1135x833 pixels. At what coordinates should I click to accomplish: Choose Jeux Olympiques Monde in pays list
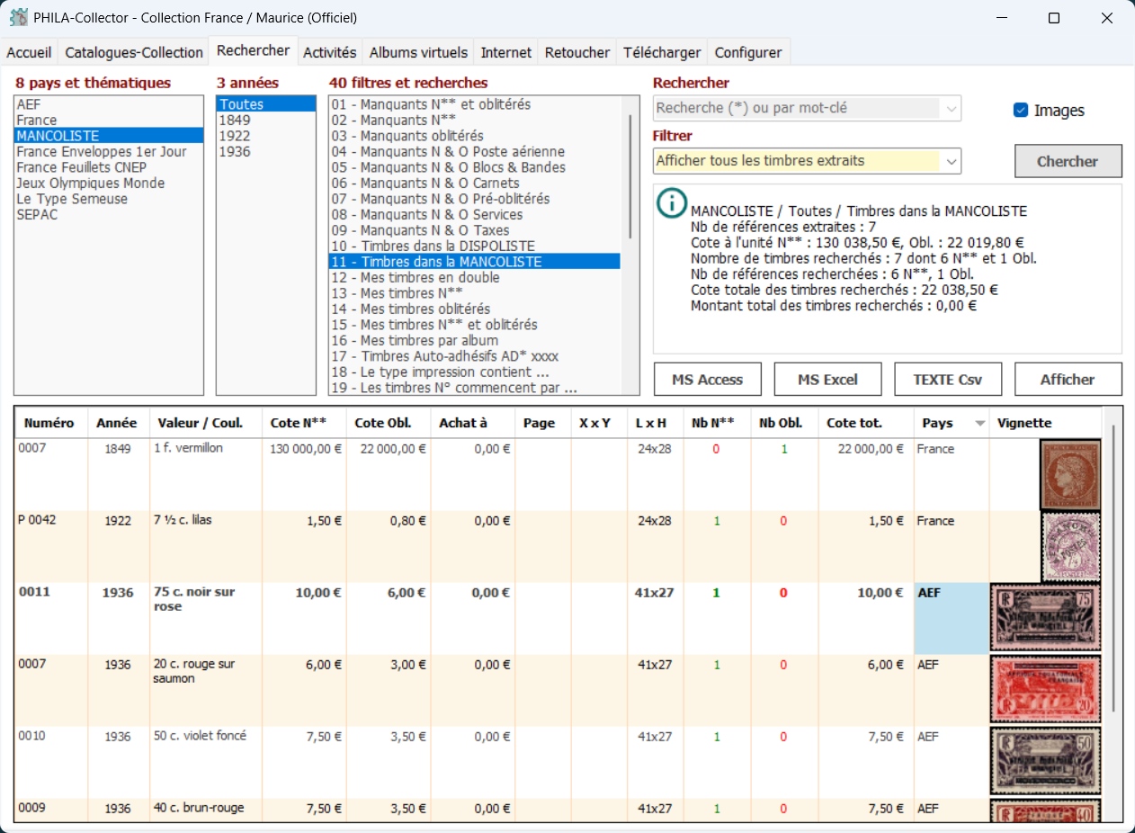90,184
